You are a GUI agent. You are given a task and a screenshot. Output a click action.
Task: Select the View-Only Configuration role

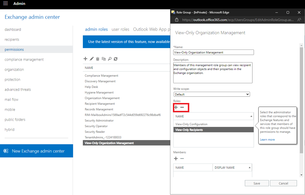click(213, 124)
